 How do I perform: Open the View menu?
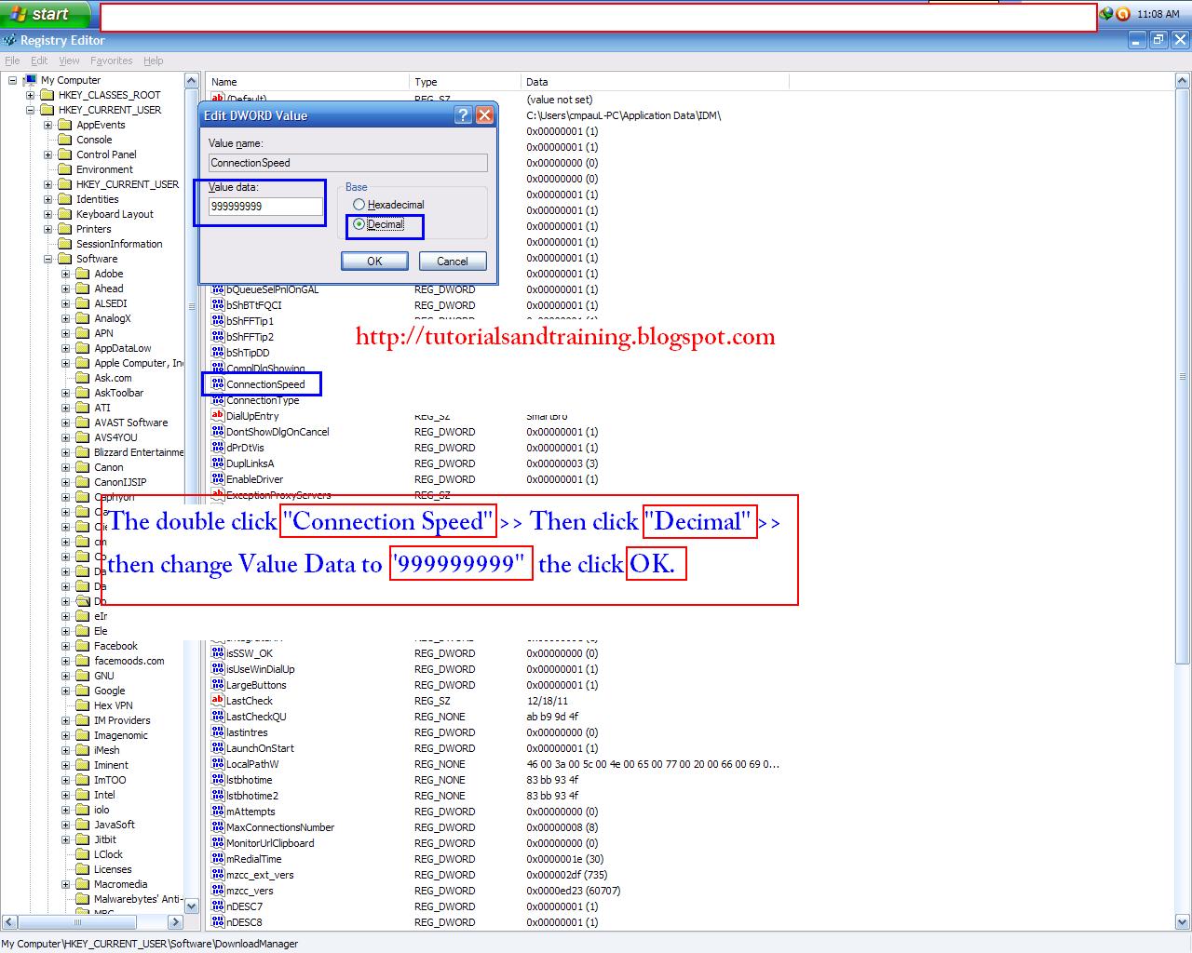click(x=70, y=60)
